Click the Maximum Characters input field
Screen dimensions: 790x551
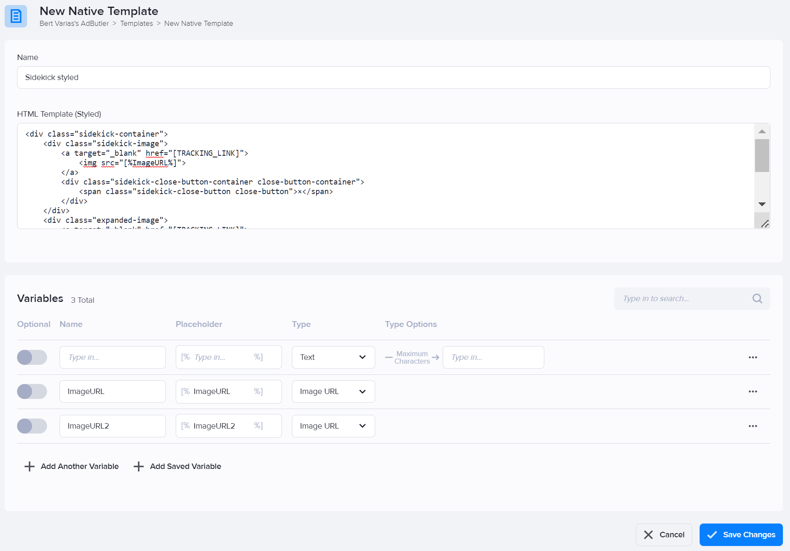pos(493,357)
